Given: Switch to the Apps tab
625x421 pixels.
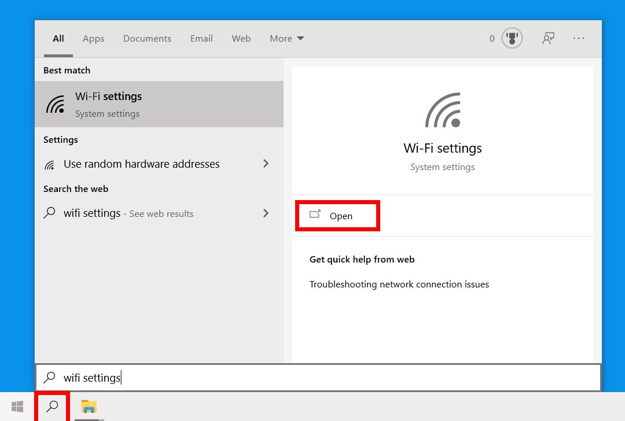Looking at the screenshot, I should click(x=93, y=38).
